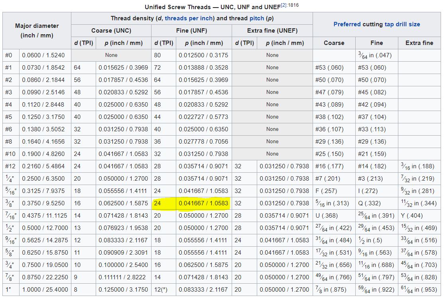Screen dimensions: 445x298
Task: Select the yellow highlighted 0.041667 / 1.0583 cell
Action: point(203,203)
